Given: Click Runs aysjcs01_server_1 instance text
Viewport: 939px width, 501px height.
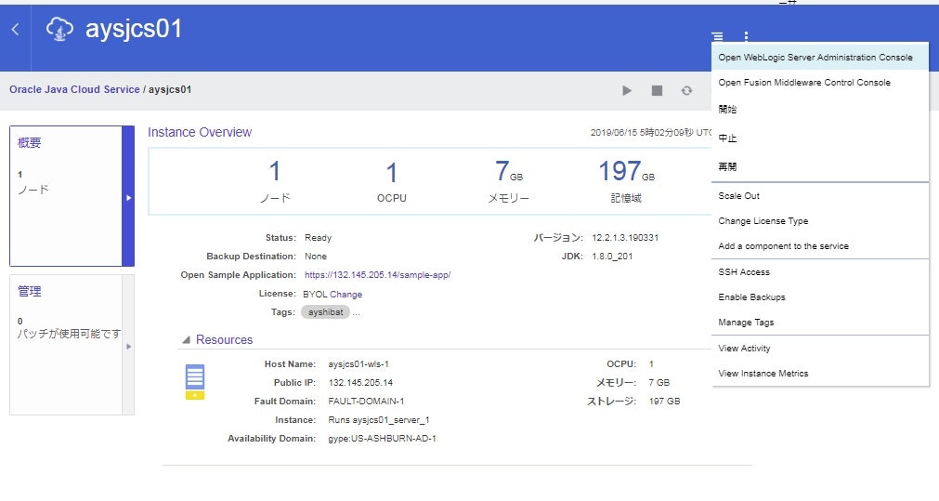Looking at the screenshot, I should [378, 420].
